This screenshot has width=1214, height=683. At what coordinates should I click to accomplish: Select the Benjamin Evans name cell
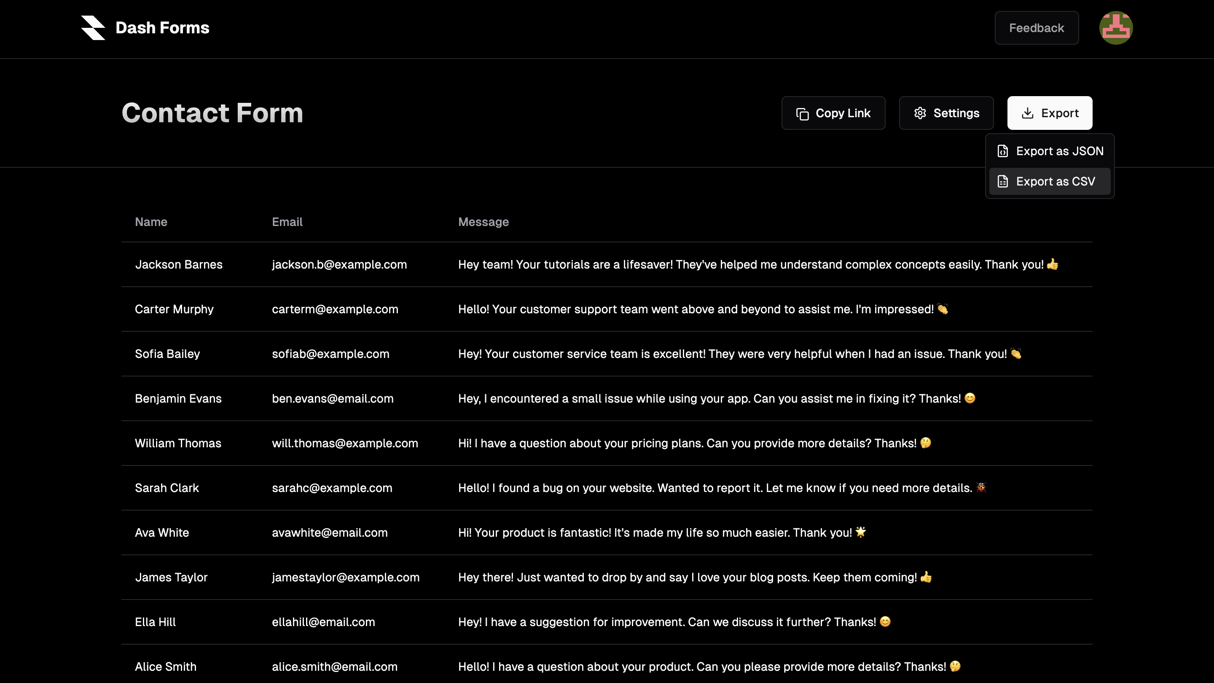pos(178,399)
